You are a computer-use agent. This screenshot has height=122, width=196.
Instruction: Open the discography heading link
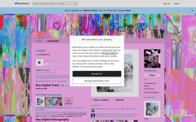[150, 97]
